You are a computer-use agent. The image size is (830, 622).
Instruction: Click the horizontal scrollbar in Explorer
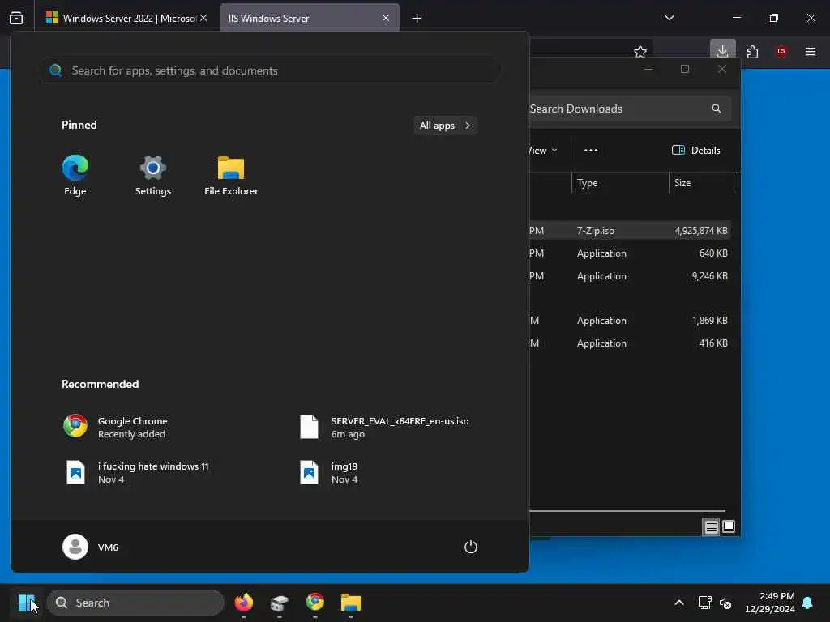point(627,511)
